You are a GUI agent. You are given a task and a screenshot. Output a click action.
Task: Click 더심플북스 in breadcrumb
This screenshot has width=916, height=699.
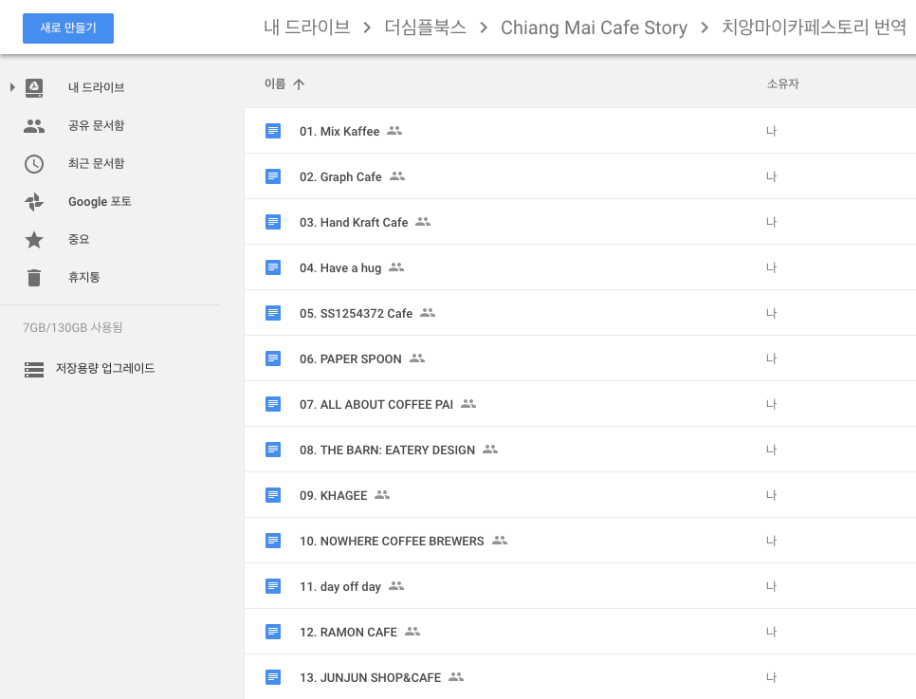425,28
